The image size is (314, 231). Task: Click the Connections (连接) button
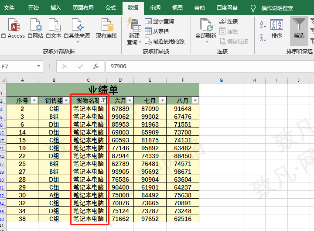(x=228, y=21)
